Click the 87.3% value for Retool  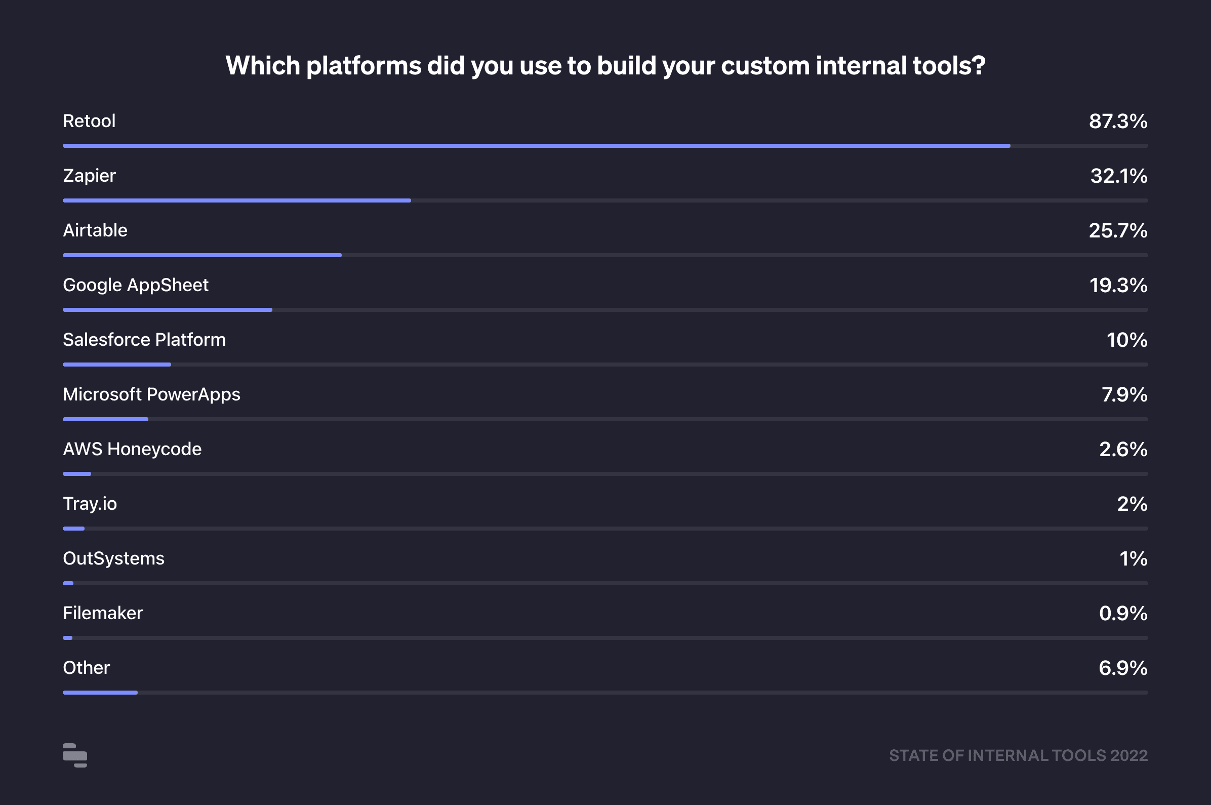(1117, 121)
